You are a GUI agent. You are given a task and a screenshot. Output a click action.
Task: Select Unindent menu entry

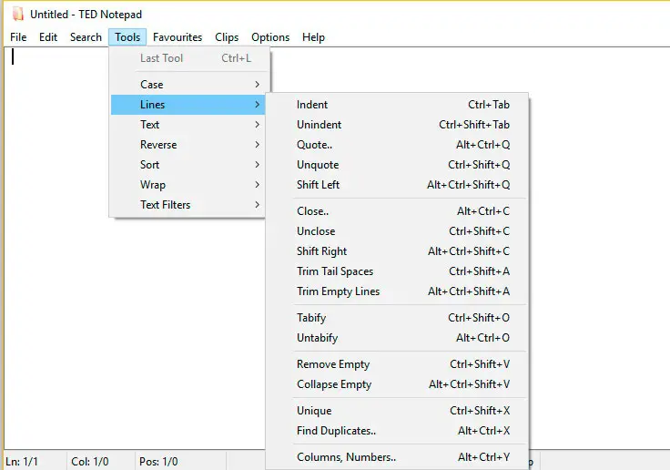coord(320,125)
